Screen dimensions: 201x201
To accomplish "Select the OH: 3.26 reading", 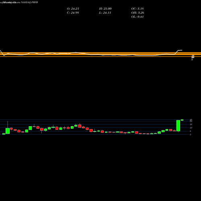I will (x=137, y=13).
